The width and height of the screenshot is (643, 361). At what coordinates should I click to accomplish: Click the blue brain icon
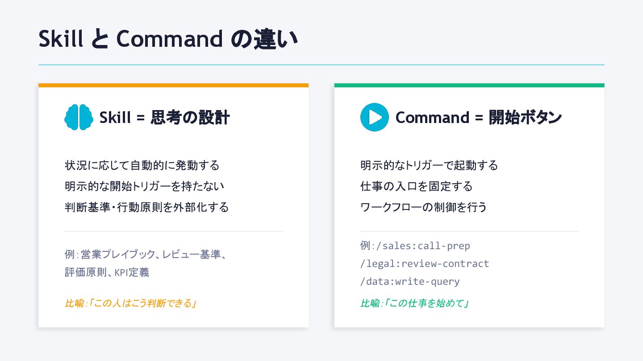(x=79, y=117)
